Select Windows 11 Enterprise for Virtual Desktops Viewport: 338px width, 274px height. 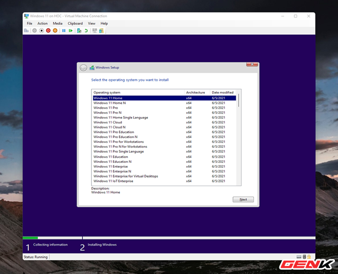tap(164, 176)
